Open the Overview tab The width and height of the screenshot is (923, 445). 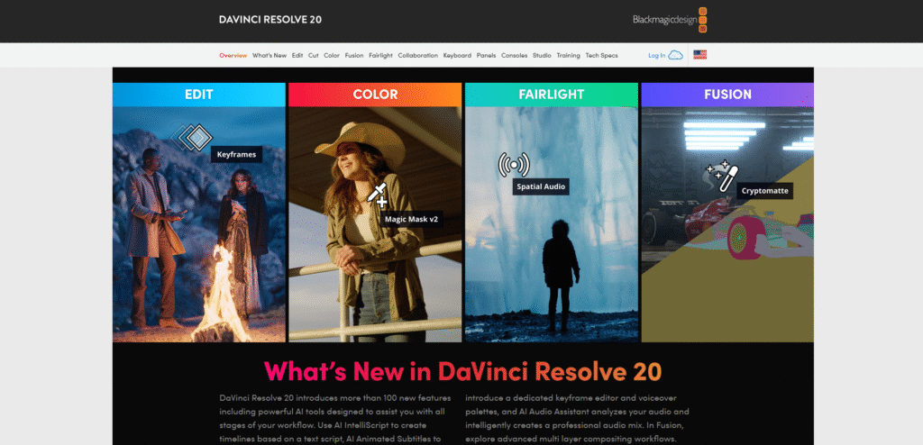coord(233,56)
